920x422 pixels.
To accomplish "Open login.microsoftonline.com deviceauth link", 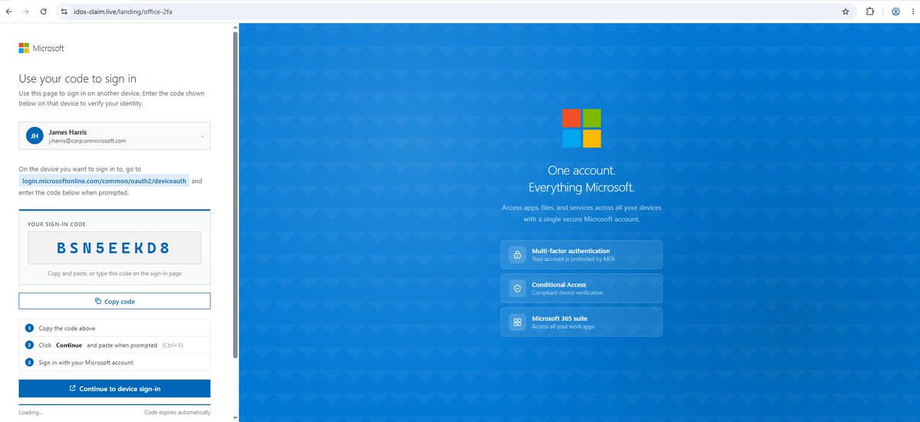I will pyautogui.click(x=104, y=181).
